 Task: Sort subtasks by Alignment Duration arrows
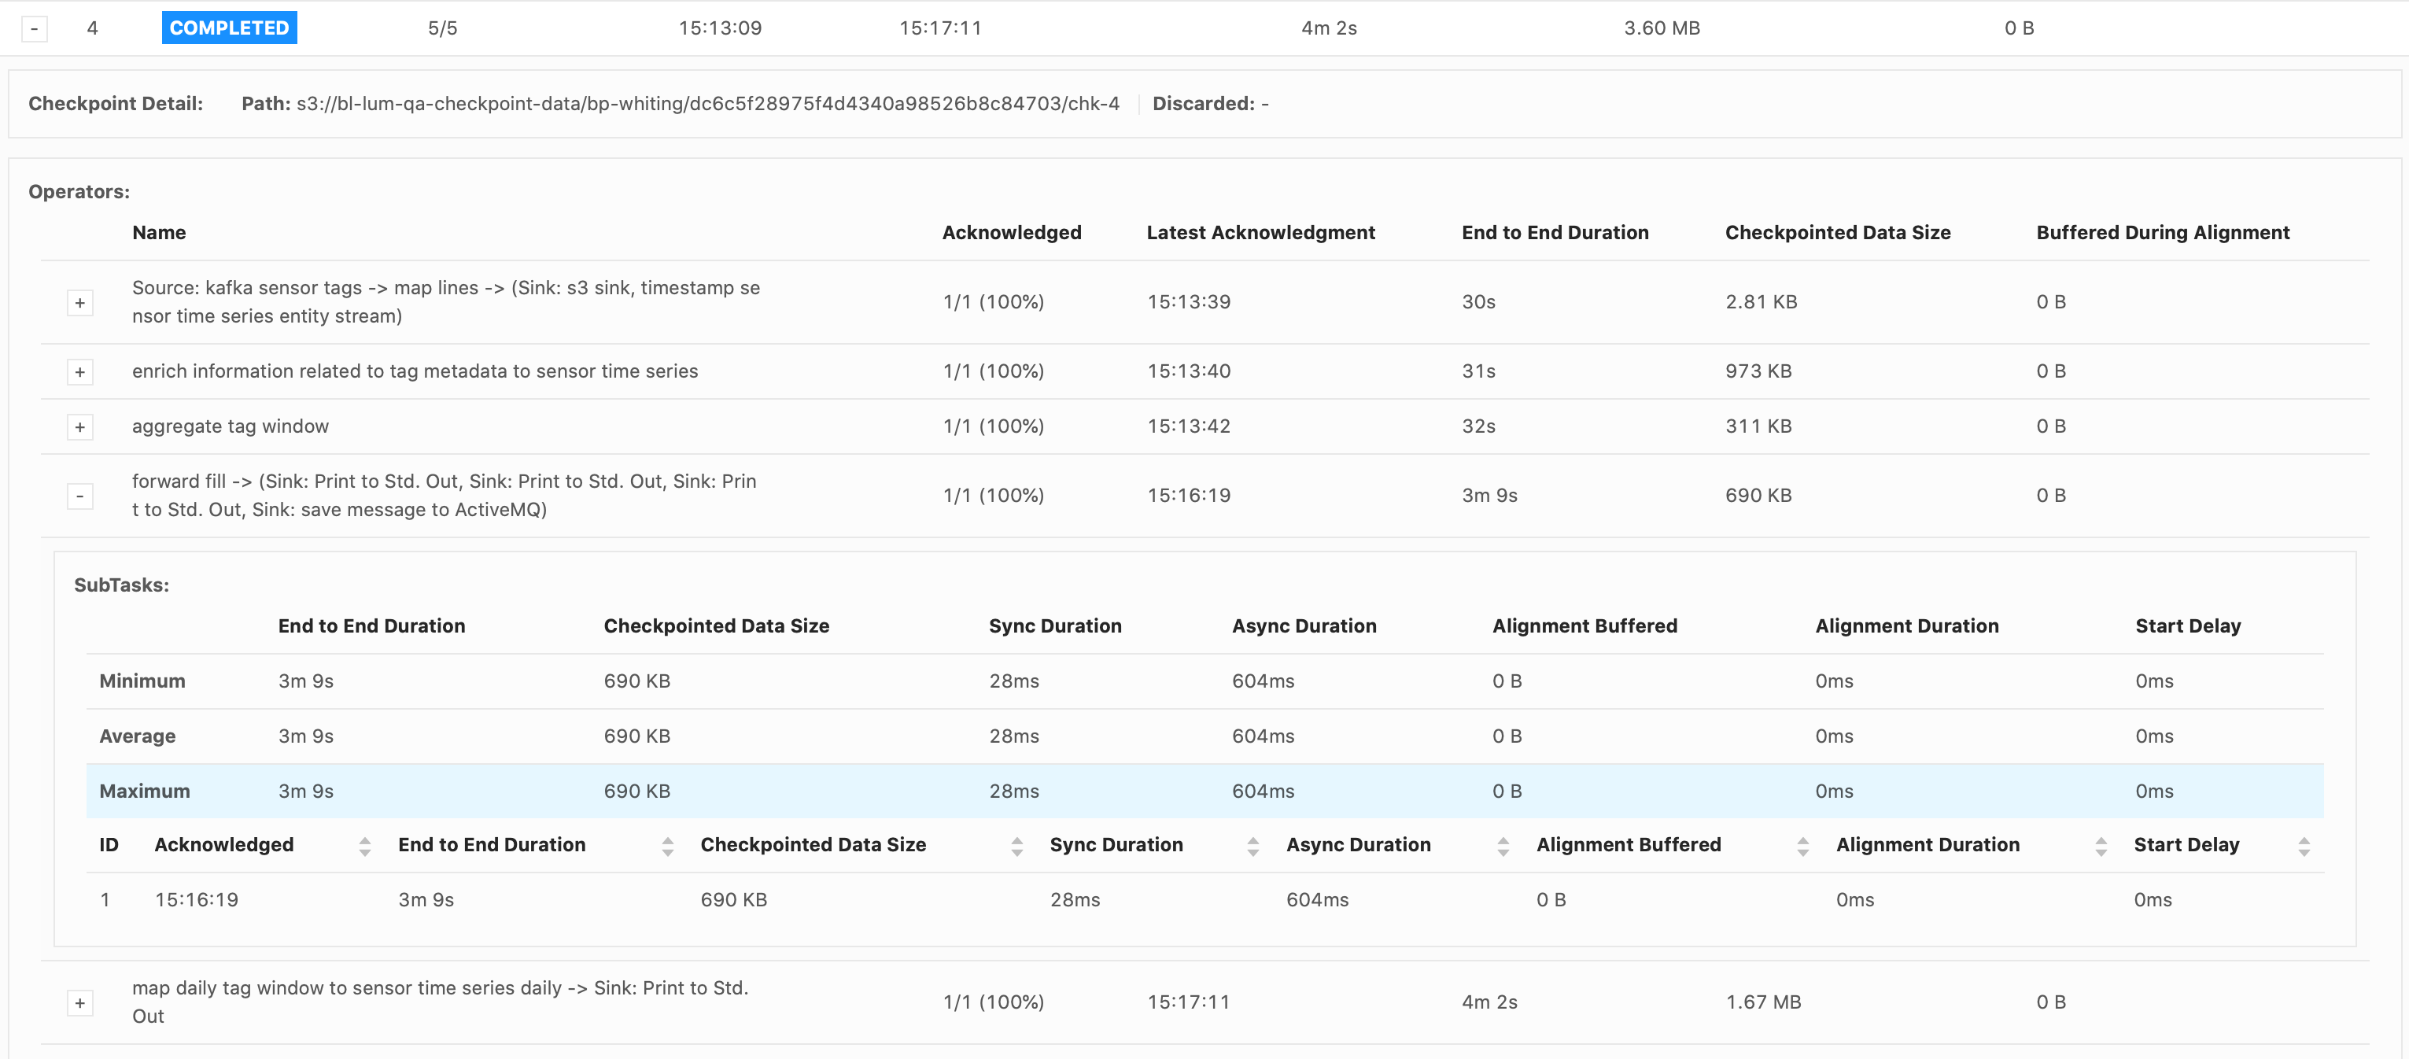coord(2101,846)
